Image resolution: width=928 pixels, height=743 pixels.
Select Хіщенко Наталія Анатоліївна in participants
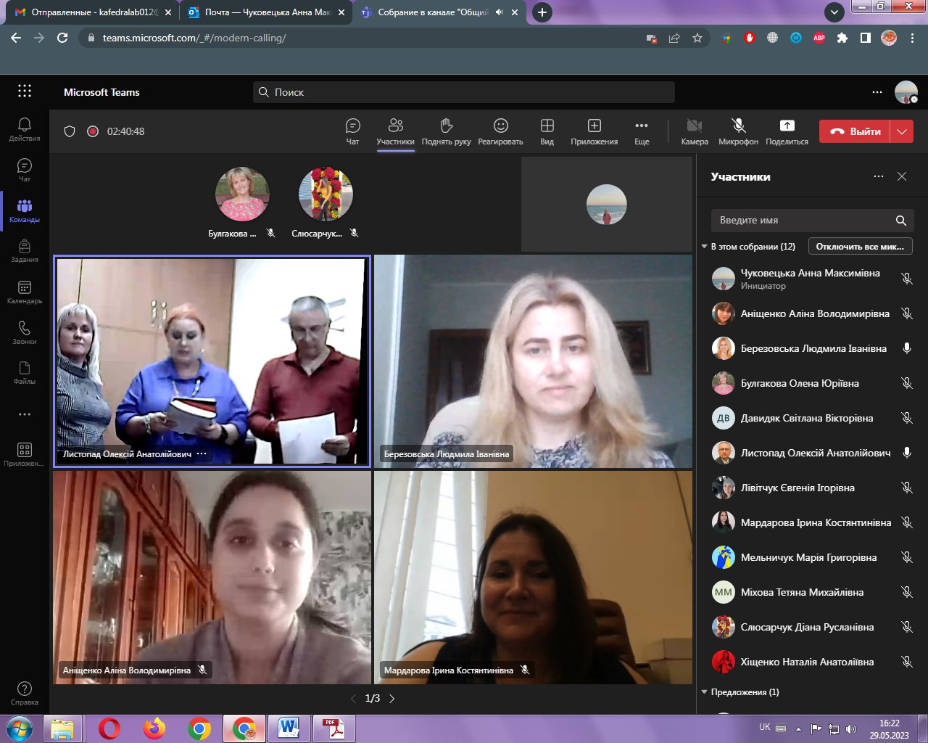(x=812, y=662)
